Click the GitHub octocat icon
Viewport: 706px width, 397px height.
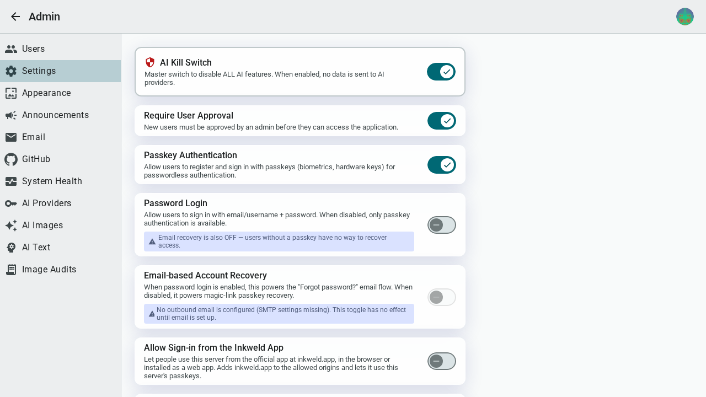(x=11, y=159)
